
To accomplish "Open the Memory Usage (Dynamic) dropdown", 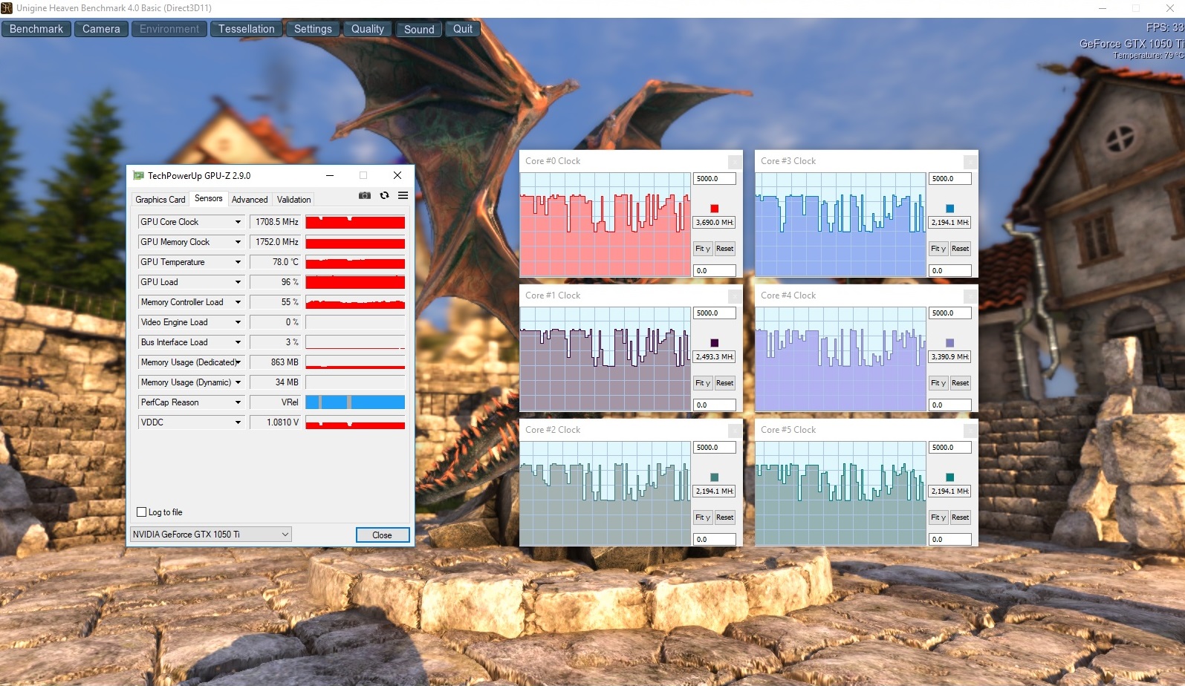I will pos(238,382).
